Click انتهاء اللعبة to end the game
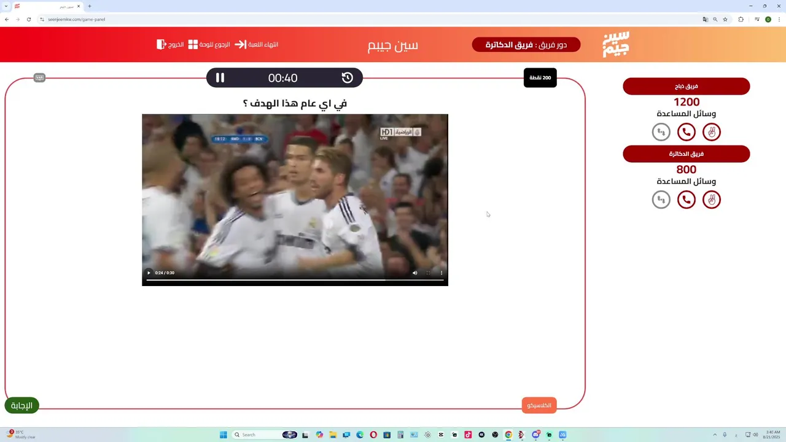786x442 pixels. 257,45
